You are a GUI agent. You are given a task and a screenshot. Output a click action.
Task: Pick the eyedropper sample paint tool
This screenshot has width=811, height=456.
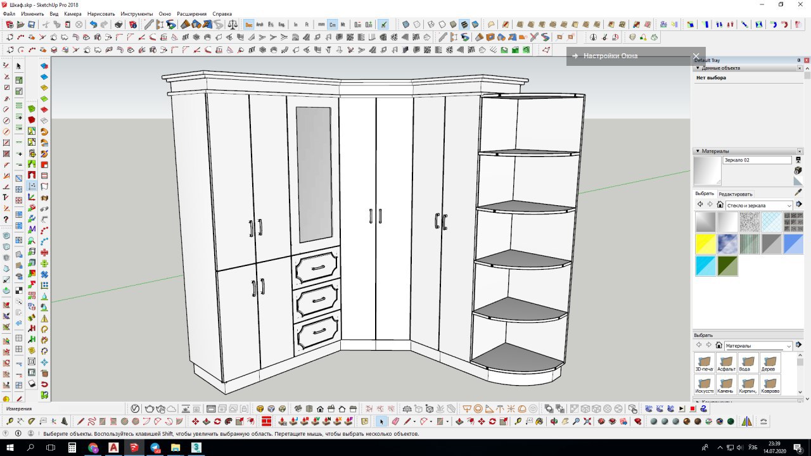(798, 193)
